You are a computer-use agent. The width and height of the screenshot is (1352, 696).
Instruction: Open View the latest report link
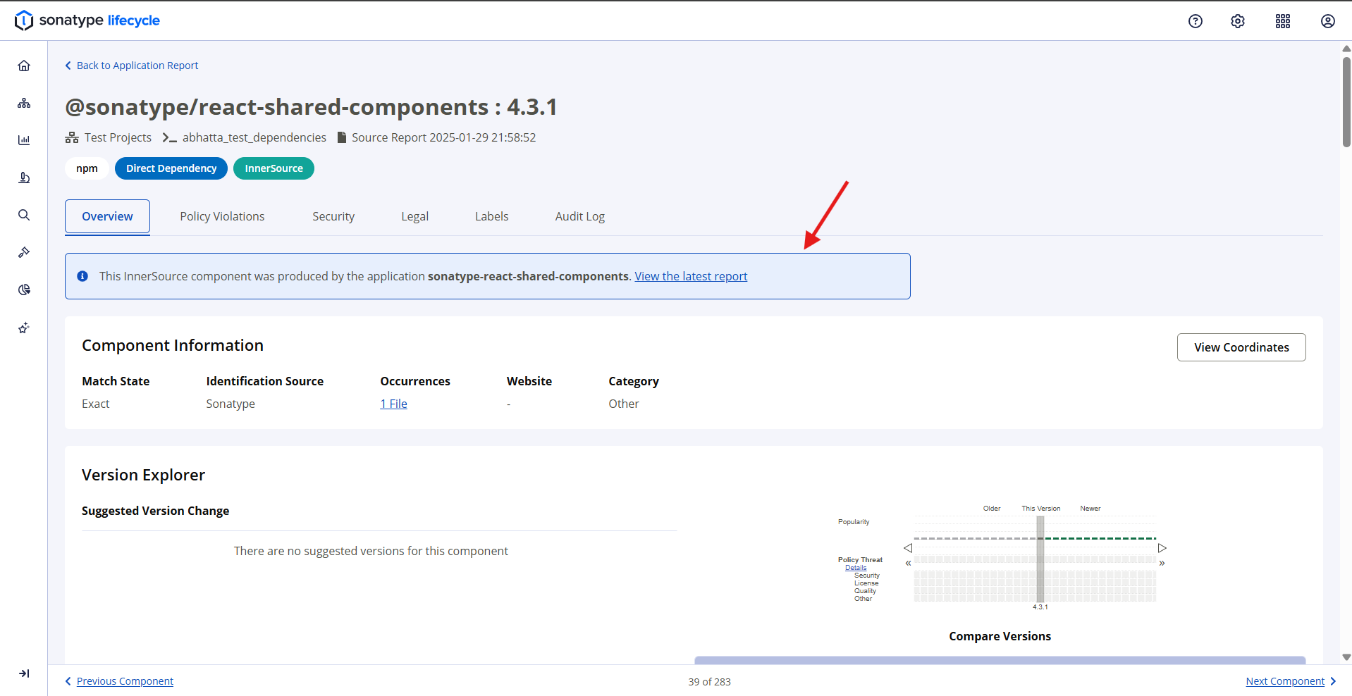pyautogui.click(x=691, y=276)
